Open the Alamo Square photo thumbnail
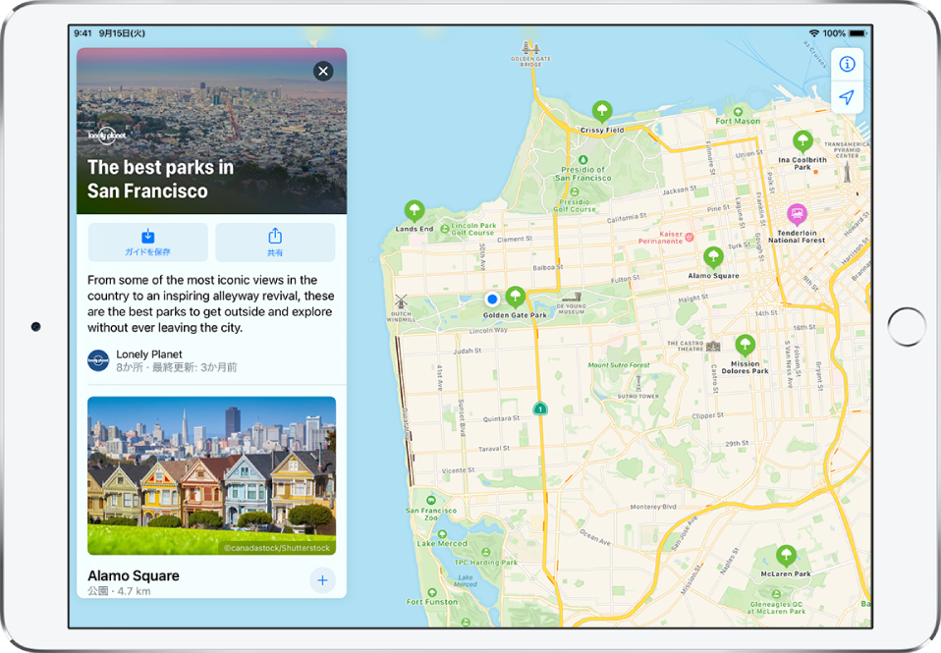Screen dimensions: 941x653 point(212,475)
